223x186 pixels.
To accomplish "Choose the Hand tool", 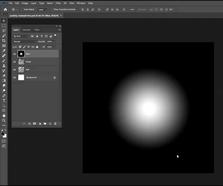I will pos(4,115).
